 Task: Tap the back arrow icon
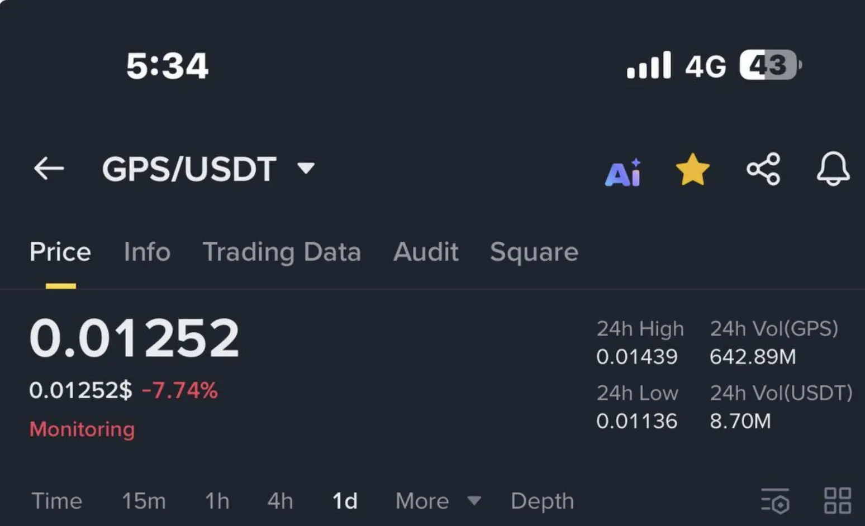(49, 169)
